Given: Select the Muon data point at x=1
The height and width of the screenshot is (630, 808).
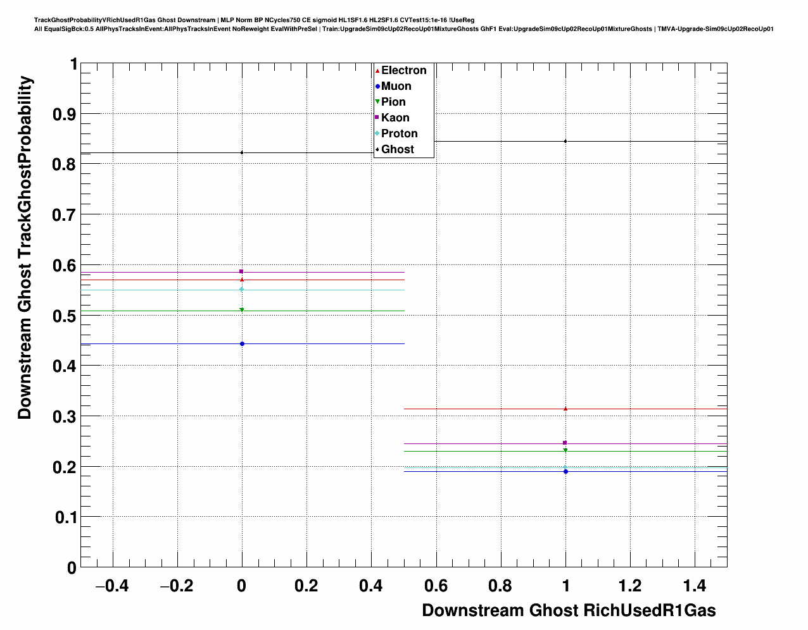Looking at the screenshot, I should (x=565, y=471).
